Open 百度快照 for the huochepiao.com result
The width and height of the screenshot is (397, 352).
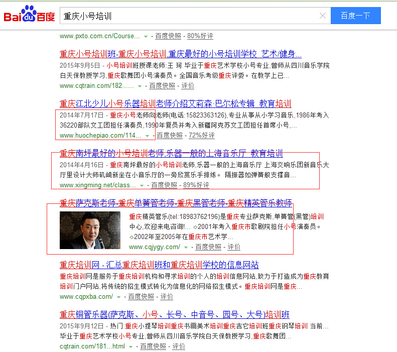(170, 136)
